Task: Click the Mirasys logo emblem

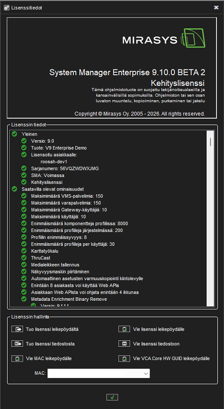Action: point(194,38)
